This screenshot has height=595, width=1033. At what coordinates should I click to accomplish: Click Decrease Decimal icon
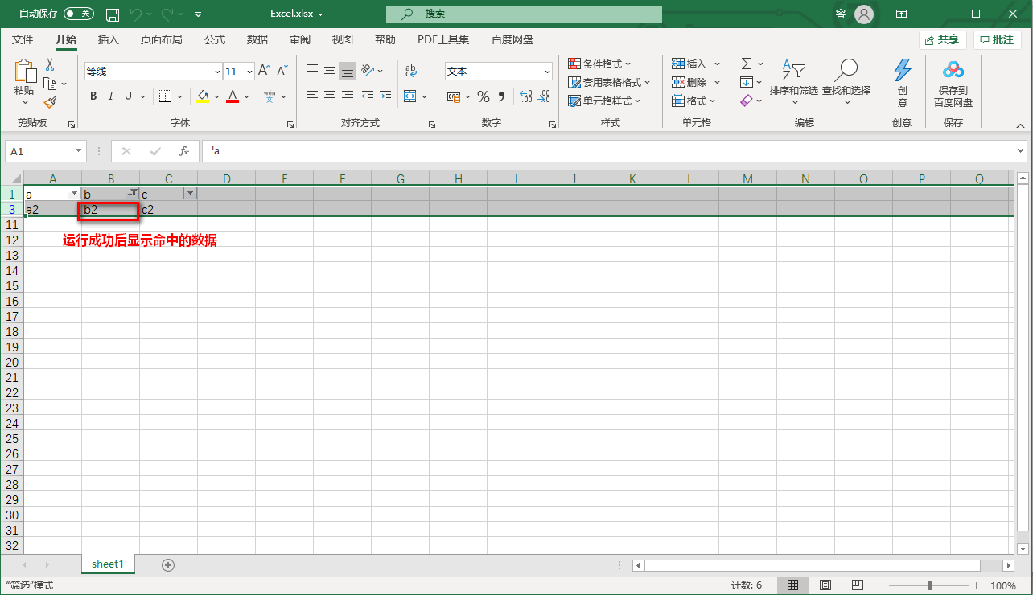(545, 96)
